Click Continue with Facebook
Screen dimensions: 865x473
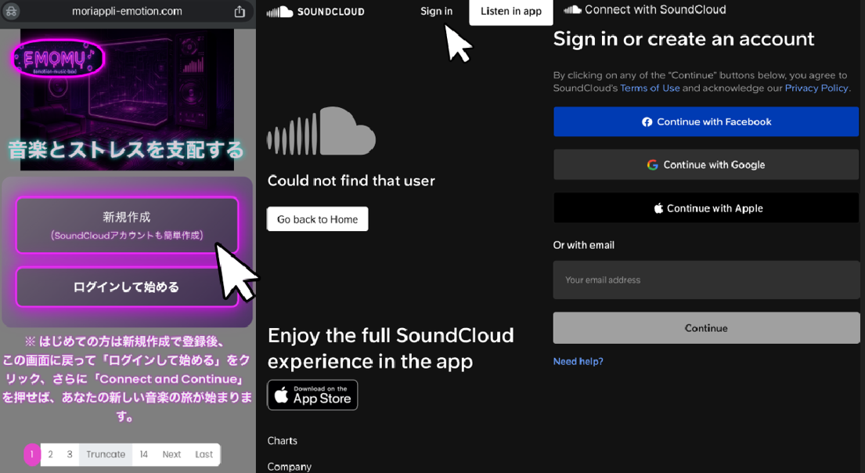tap(706, 121)
